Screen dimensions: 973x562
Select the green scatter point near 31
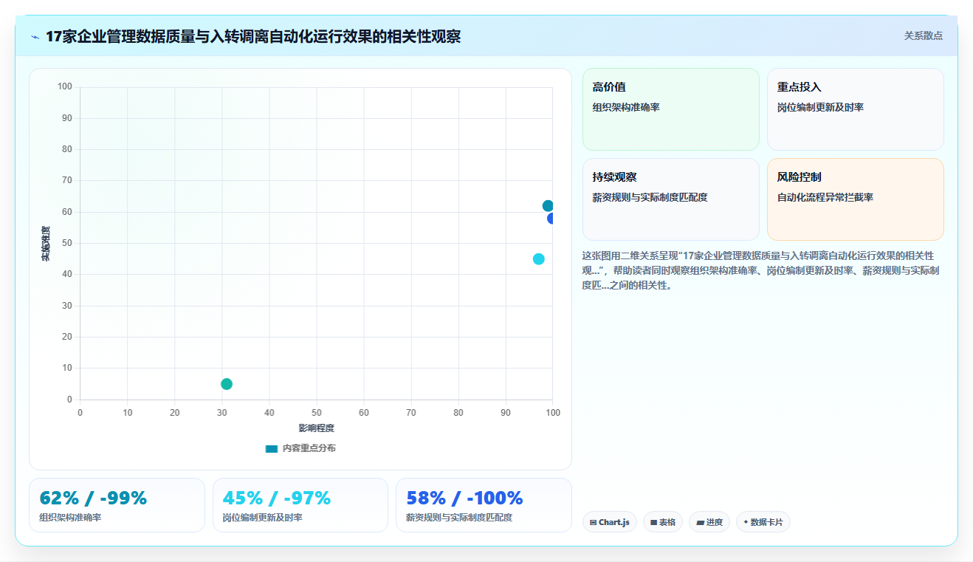pyautogui.click(x=227, y=384)
